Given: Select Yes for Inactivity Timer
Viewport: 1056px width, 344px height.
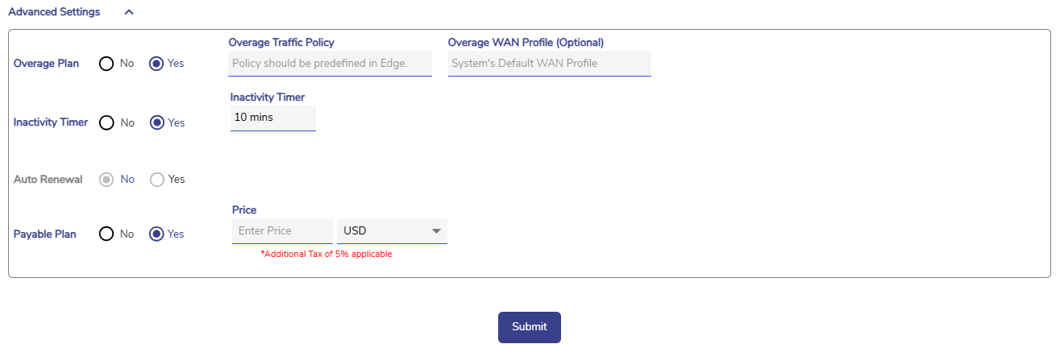Looking at the screenshot, I should (157, 123).
